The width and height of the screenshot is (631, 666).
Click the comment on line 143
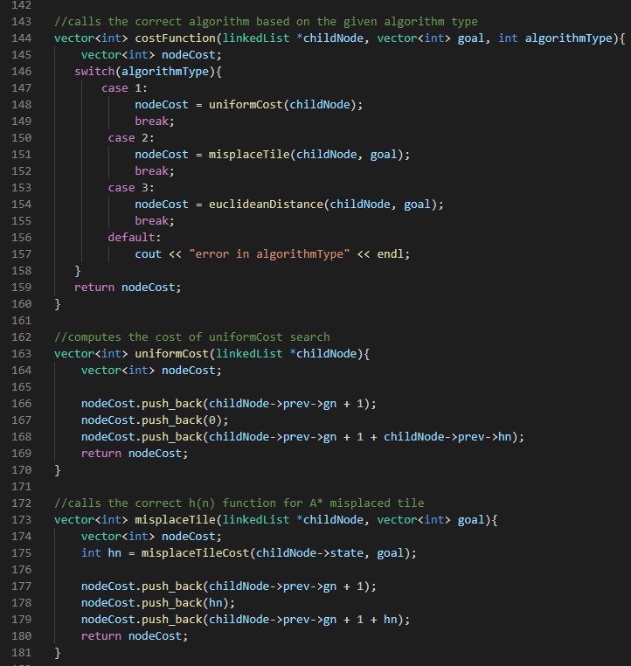coord(266,22)
